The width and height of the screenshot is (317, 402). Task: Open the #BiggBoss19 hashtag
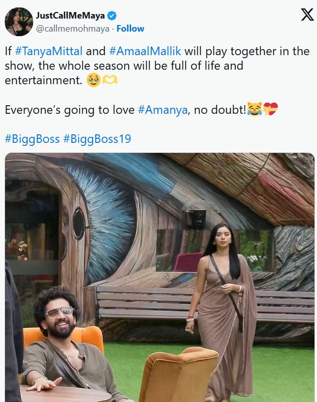[97, 139]
